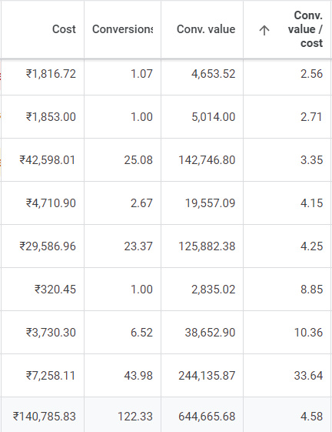Image resolution: width=332 pixels, height=432 pixels.
Task: Click the Conv. value column header
Action: point(206,29)
